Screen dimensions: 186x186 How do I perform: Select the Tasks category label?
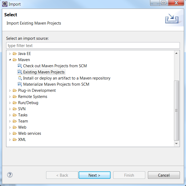point(23,115)
